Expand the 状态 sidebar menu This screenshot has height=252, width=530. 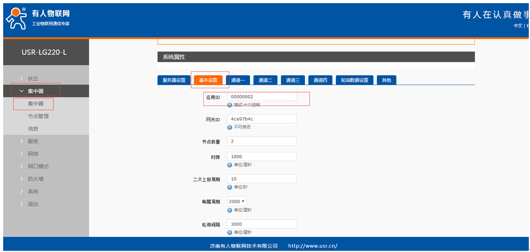coord(33,79)
